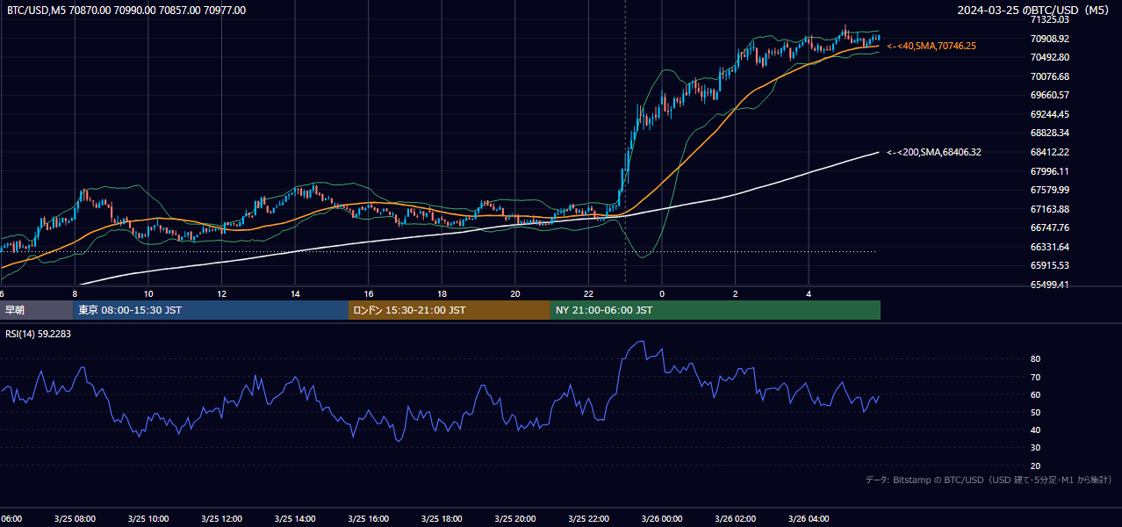Click hour tick 20 under the price chart
Screen dimensions: 1122x527
pos(515,293)
